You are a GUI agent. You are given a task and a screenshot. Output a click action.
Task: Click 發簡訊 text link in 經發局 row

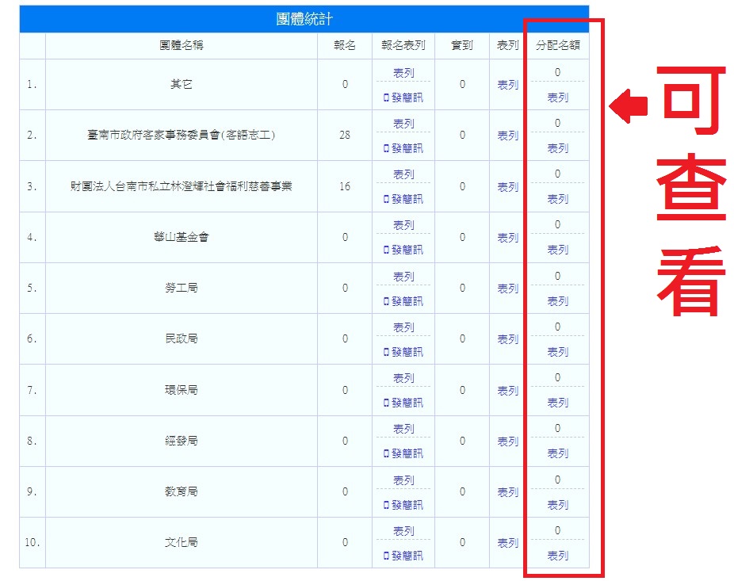[x=407, y=453]
